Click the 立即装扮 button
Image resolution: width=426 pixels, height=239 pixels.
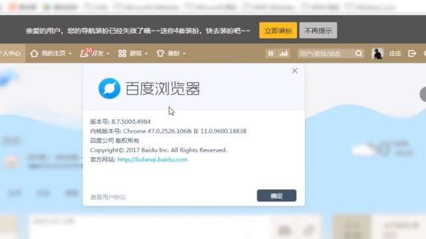tap(278, 31)
